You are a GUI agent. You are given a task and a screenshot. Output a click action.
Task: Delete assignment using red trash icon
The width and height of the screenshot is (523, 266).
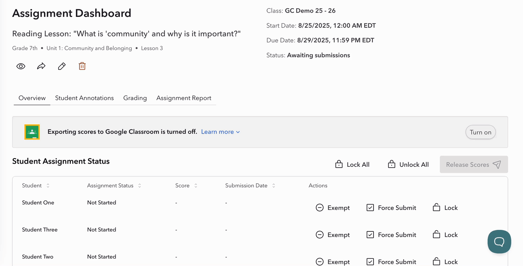pyautogui.click(x=82, y=66)
